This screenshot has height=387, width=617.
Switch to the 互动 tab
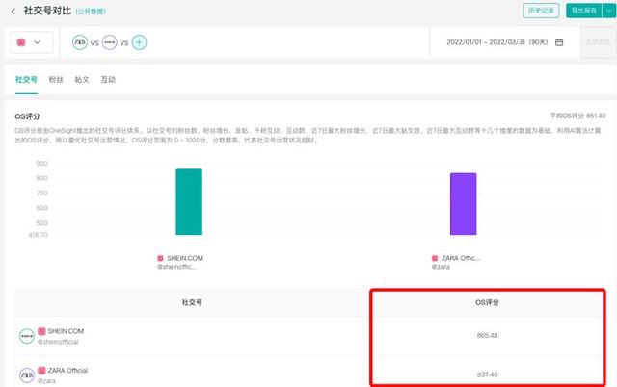coord(108,79)
